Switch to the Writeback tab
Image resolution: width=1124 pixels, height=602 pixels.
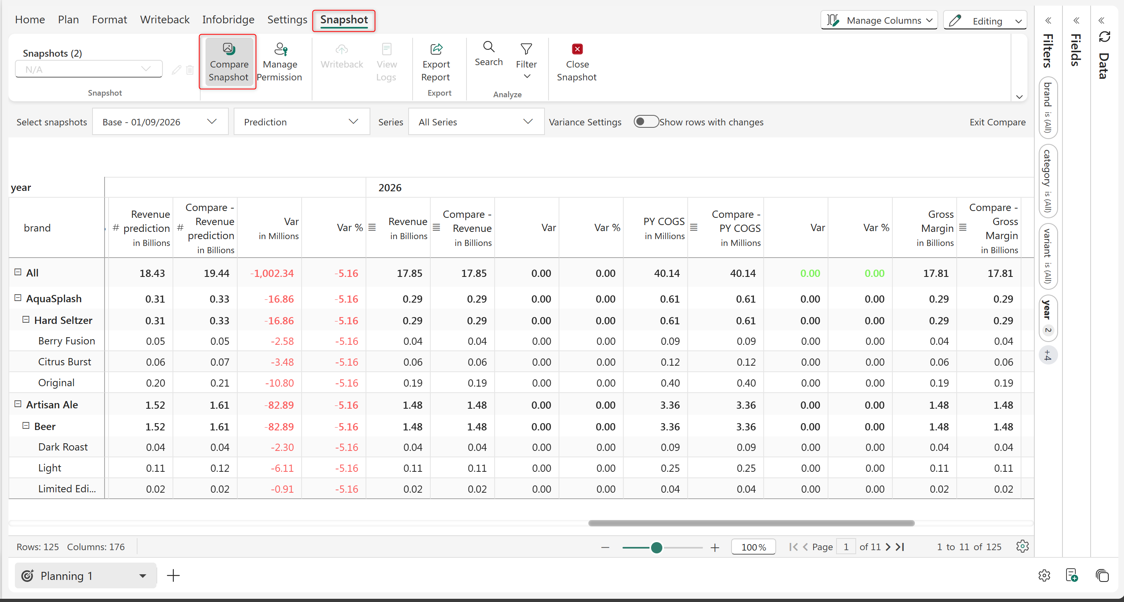[164, 20]
